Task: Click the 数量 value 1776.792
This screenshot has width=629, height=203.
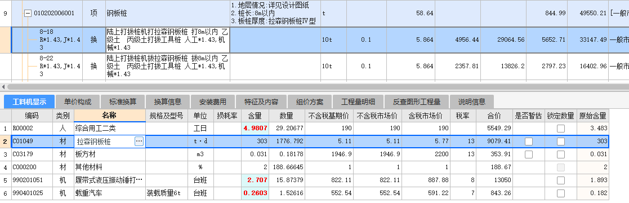Action: 287,142
